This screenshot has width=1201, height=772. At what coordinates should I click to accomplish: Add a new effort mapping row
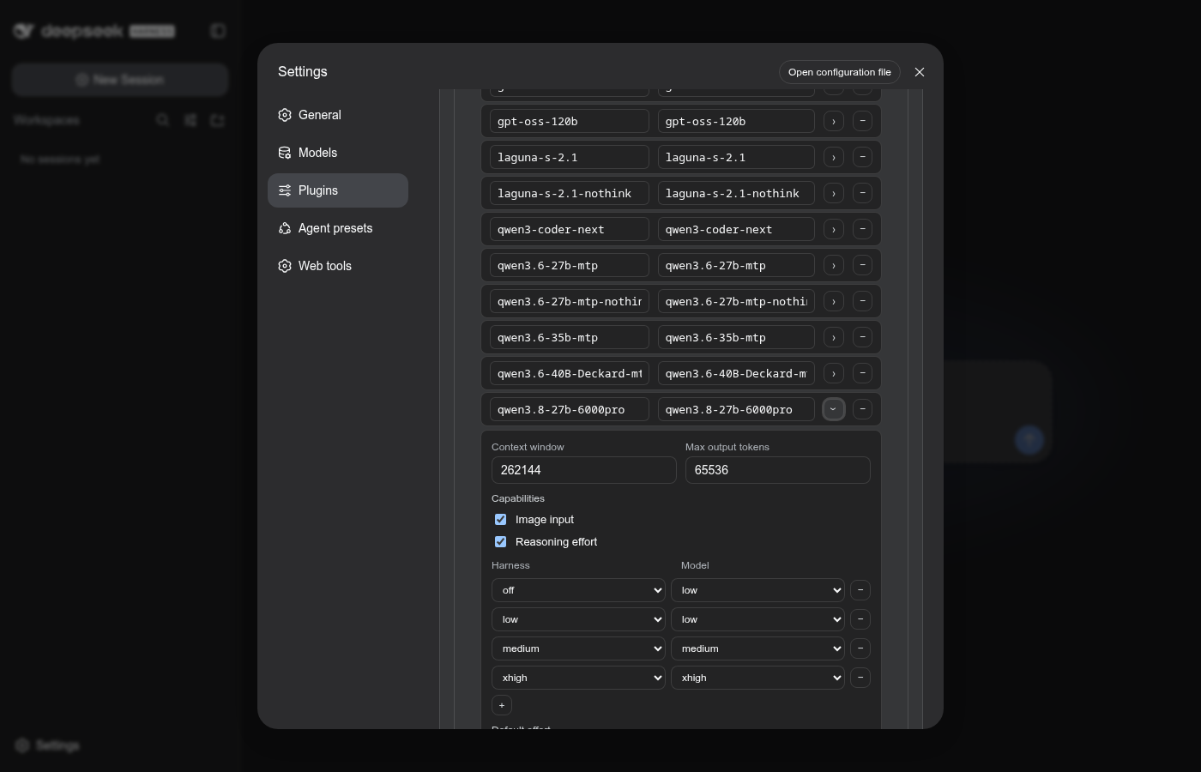(502, 705)
